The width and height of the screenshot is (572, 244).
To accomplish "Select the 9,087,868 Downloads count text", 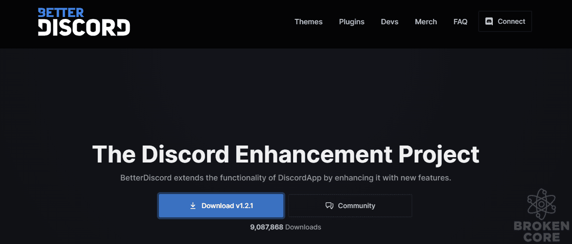I will 286,227.
